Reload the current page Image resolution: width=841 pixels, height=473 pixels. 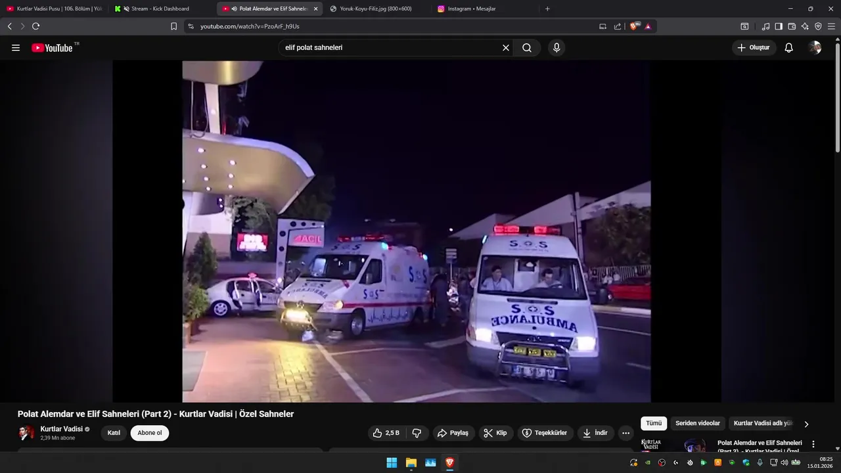click(35, 26)
